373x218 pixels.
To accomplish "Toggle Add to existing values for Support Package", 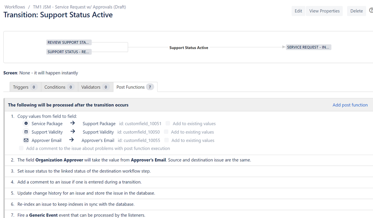I will (x=168, y=123).
